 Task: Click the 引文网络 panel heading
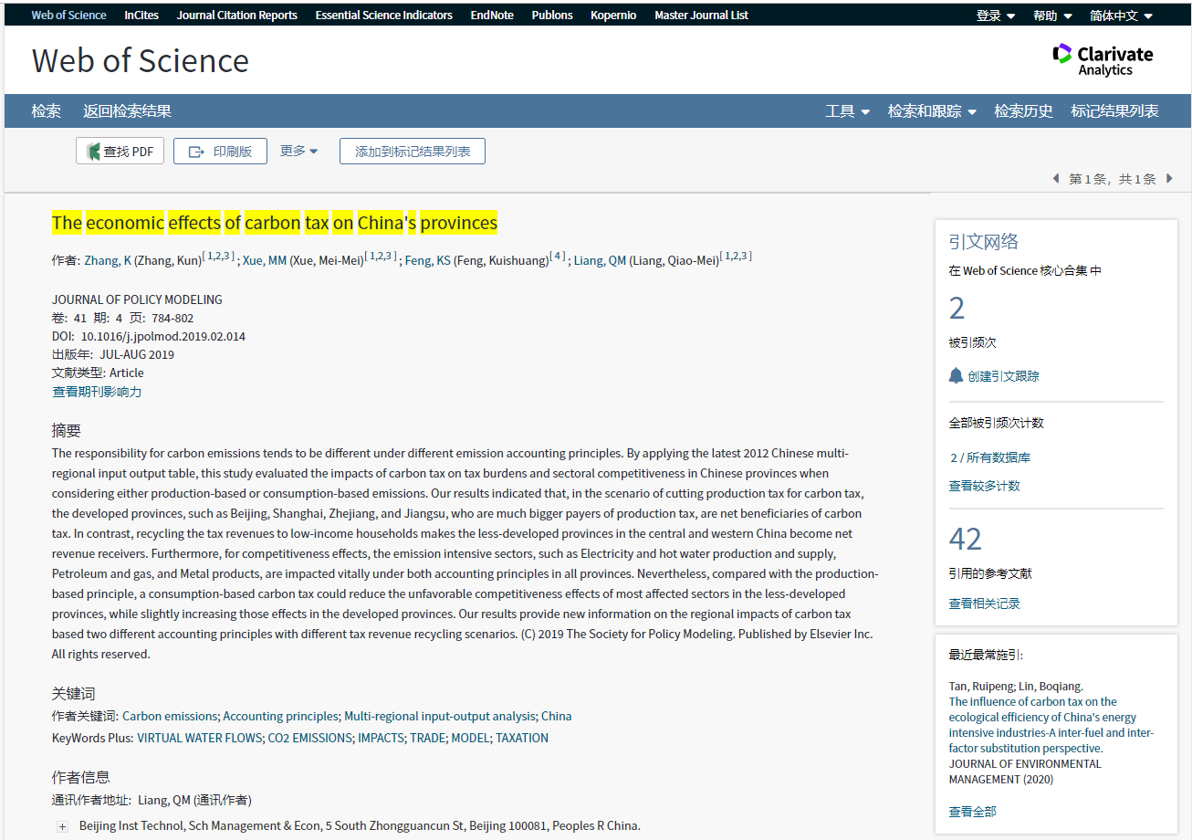984,242
